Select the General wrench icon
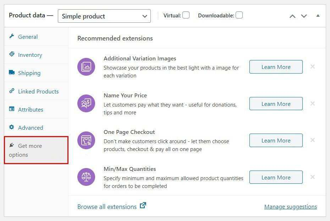The height and width of the screenshot is (221, 330). pyautogui.click(x=12, y=37)
